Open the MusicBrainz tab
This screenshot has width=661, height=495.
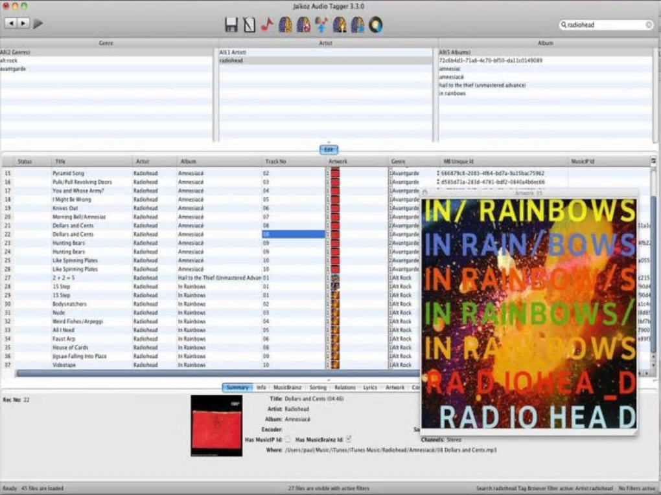288,387
